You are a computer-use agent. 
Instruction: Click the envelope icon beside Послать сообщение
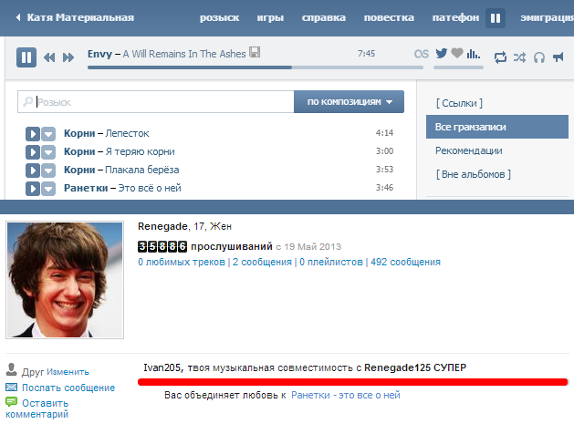tap(11, 387)
